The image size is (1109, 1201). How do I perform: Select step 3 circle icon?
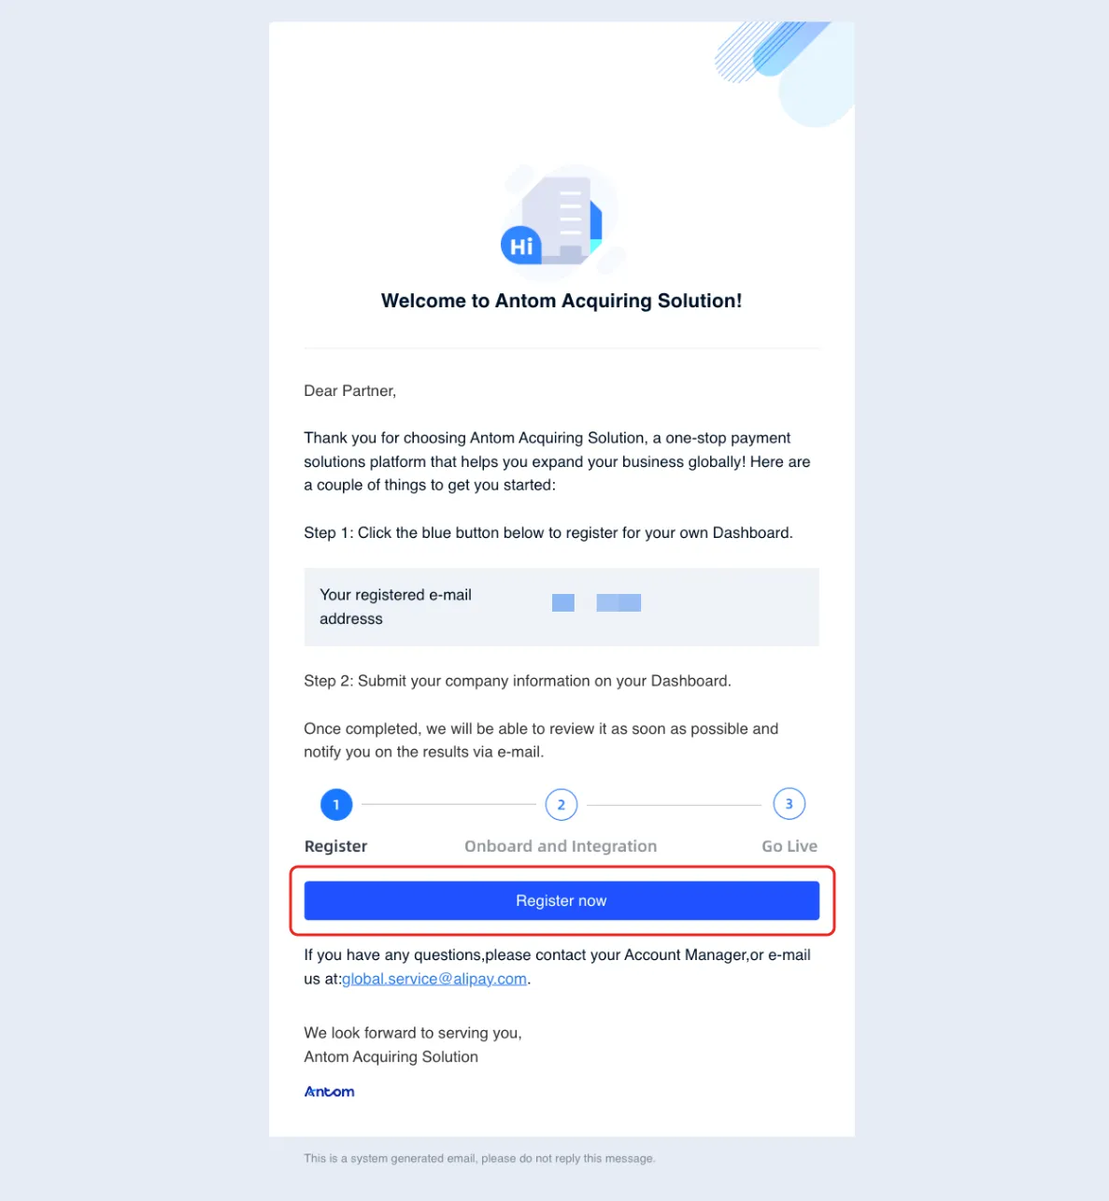click(789, 803)
